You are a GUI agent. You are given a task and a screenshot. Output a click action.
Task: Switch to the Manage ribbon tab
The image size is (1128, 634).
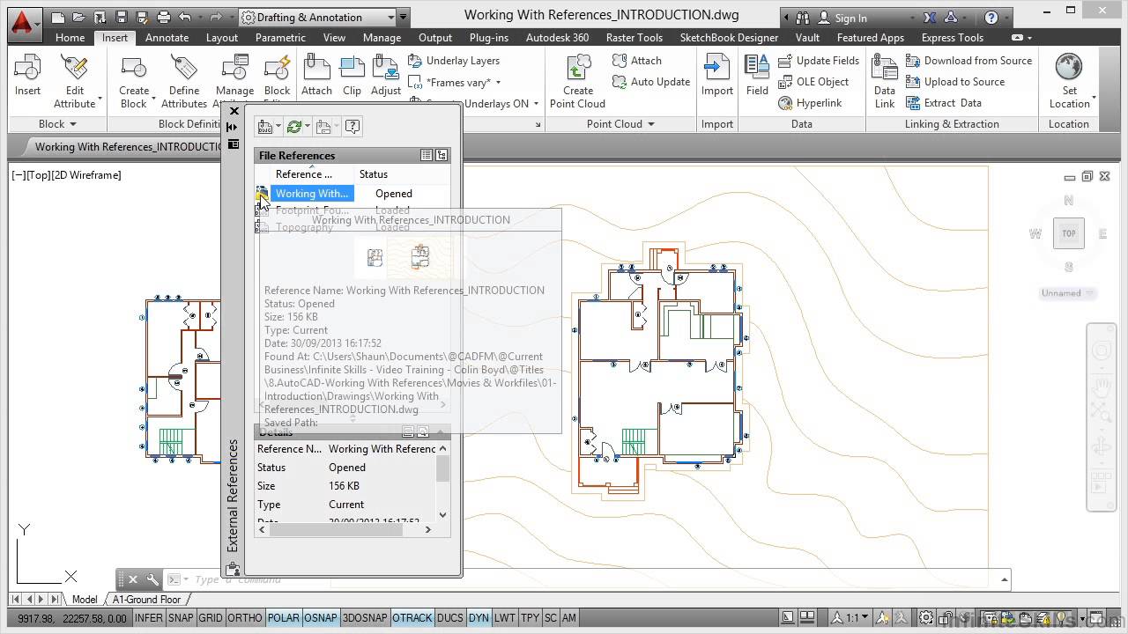click(382, 38)
